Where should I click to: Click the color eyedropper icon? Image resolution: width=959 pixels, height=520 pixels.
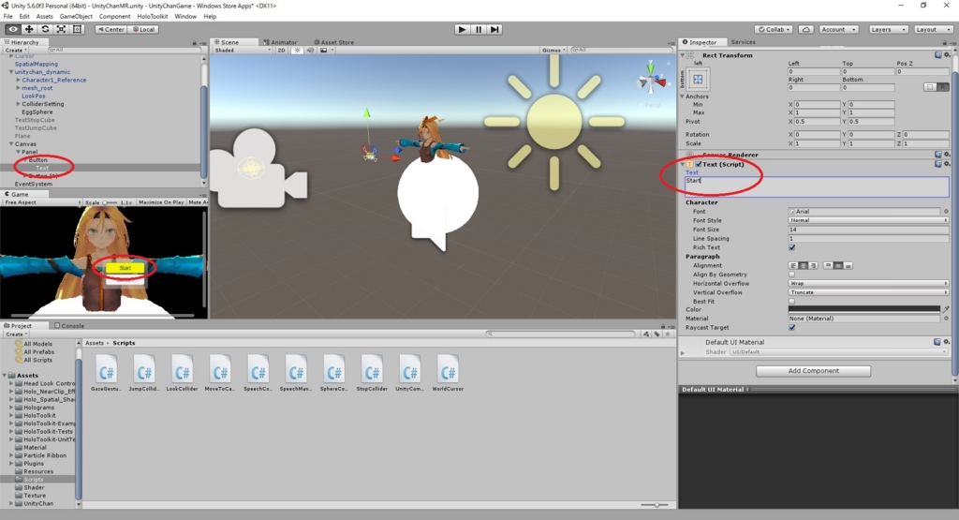(x=946, y=309)
